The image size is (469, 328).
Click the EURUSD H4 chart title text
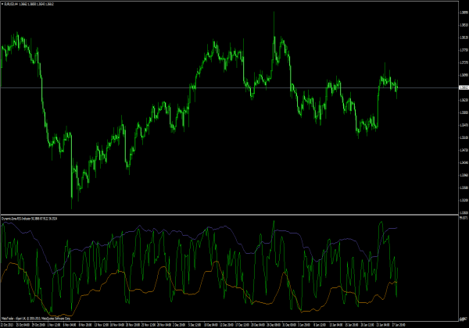point(29,4)
